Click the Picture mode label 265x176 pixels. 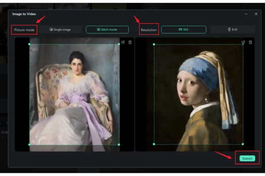[24, 30]
